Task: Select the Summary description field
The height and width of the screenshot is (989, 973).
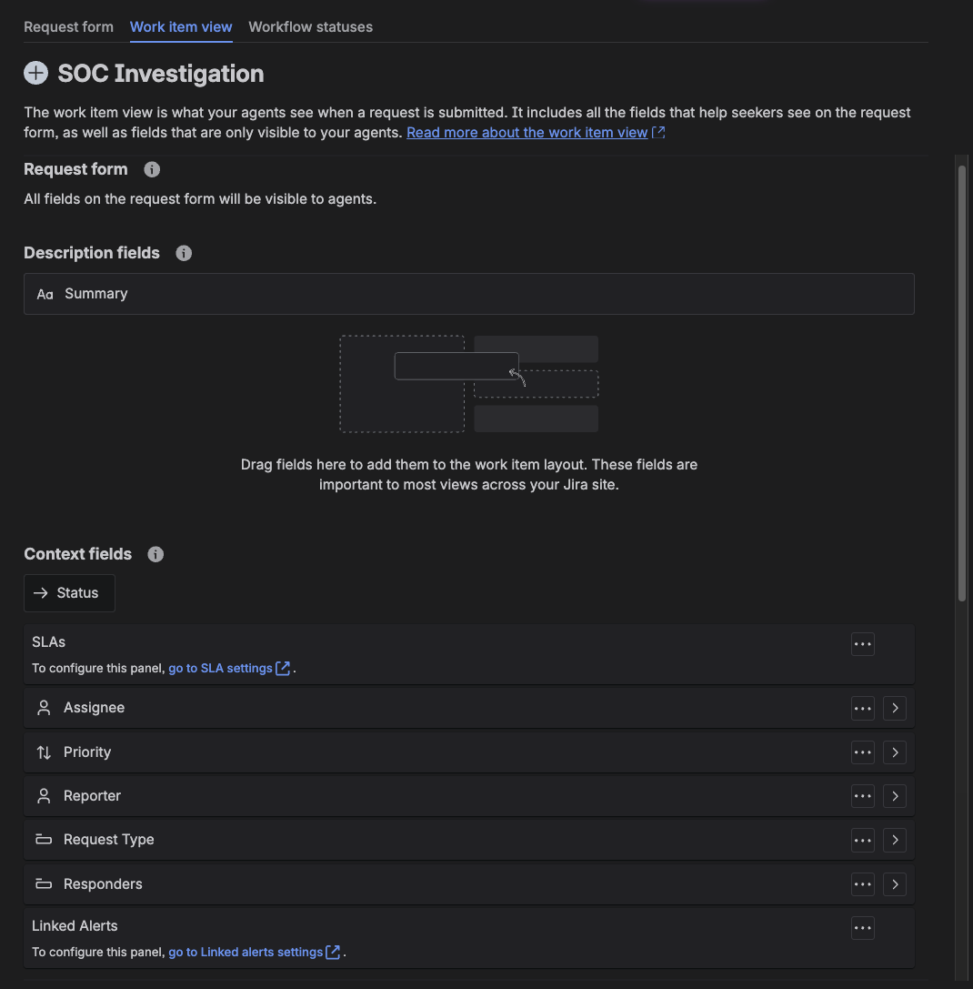Action: tap(468, 294)
